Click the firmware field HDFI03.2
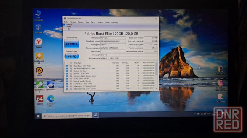Image resolution: width=247 pixels, height=138 pixels. [x=113, y=38]
